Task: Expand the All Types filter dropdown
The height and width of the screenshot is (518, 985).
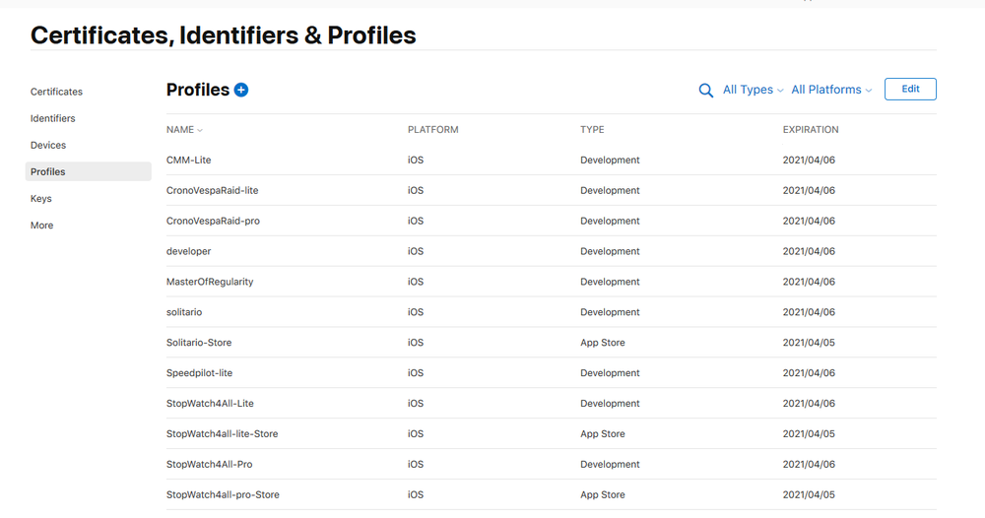Action: 754,90
